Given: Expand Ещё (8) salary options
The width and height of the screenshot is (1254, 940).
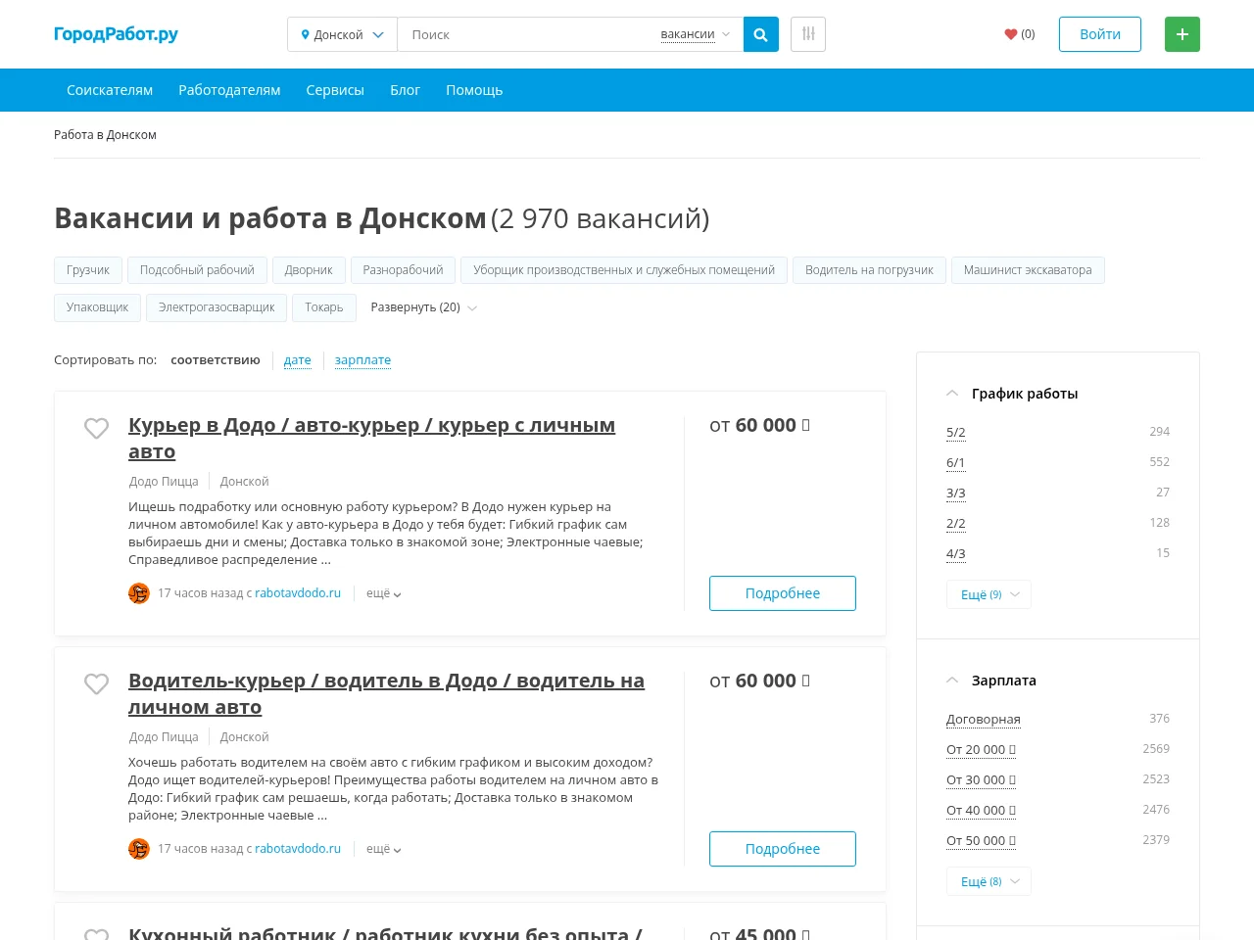Looking at the screenshot, I should click(989, 881).
